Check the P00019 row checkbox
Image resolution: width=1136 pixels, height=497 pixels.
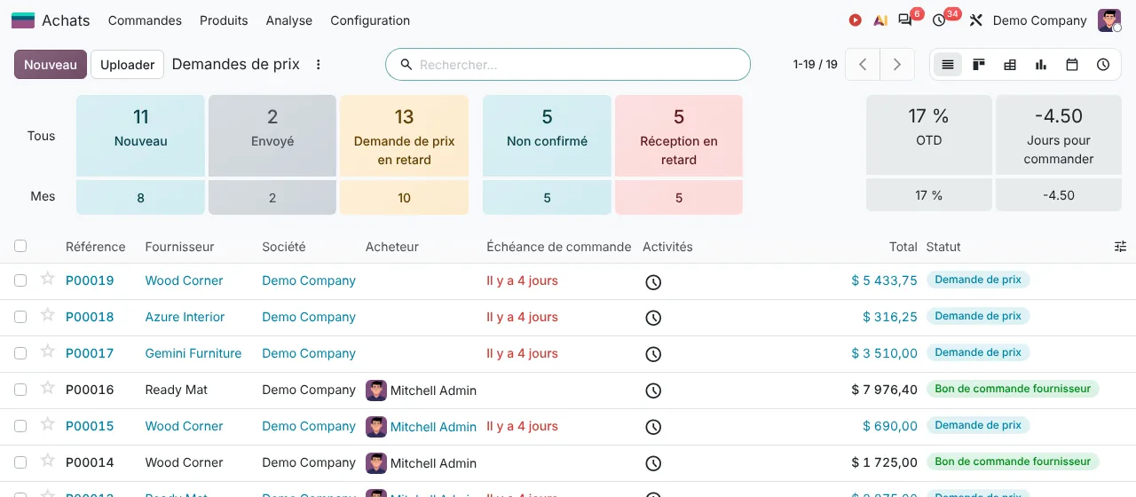(20, 280)
